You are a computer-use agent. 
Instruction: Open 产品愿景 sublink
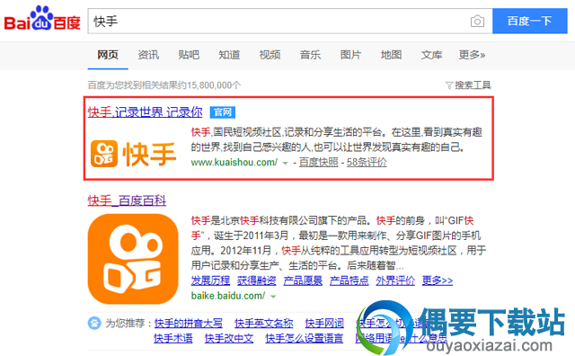coord(303,280)
